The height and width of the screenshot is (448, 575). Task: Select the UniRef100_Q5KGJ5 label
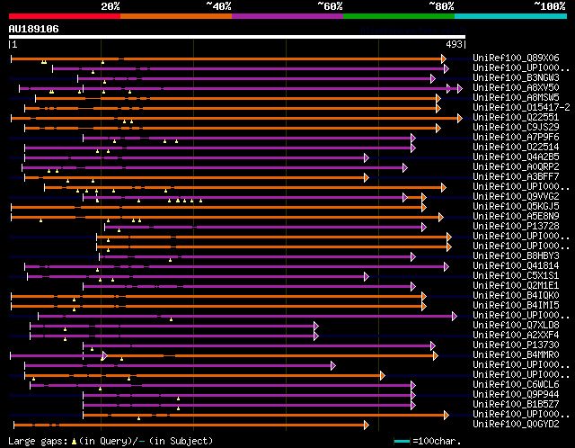coord(516,206)
